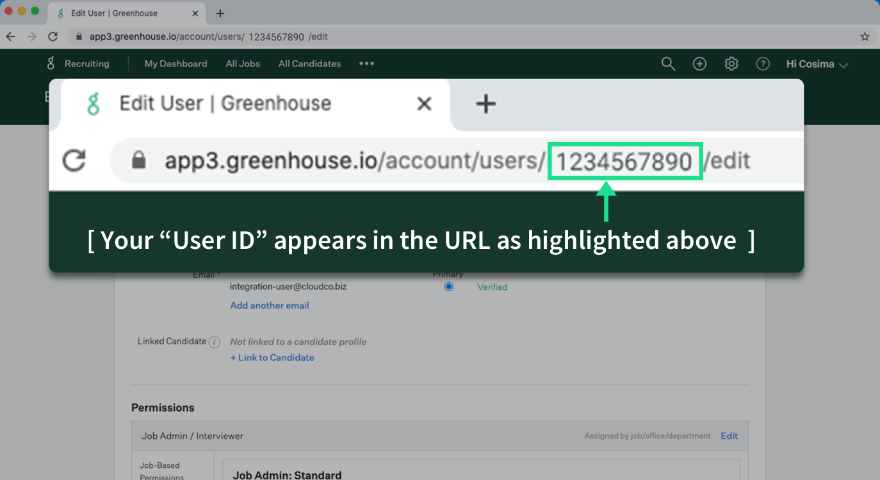This screenshot has width=880, height=480.
Task: Click the integration-user@cloudco.biz email text
Action: [288, 287]
